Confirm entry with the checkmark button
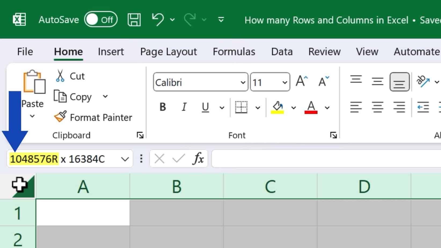This screenshot has height=248, width=441. pos(178,159)
